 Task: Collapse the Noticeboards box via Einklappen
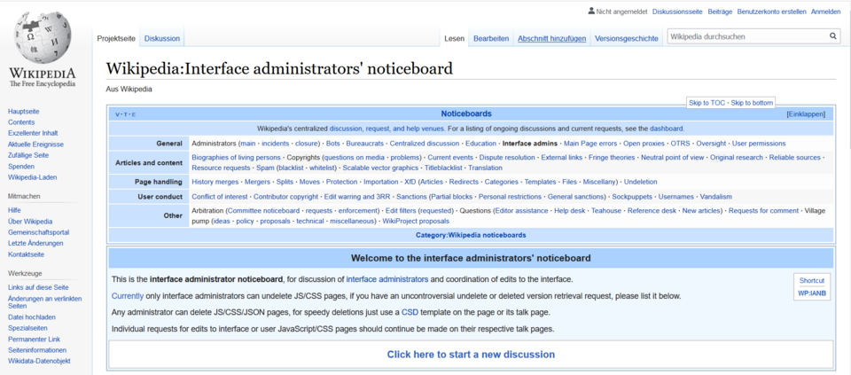[806, 114]
